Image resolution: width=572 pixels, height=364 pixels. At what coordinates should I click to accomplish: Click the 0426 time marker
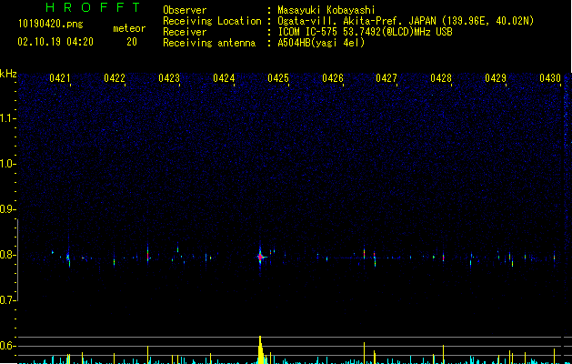click(x=333, y=78)
